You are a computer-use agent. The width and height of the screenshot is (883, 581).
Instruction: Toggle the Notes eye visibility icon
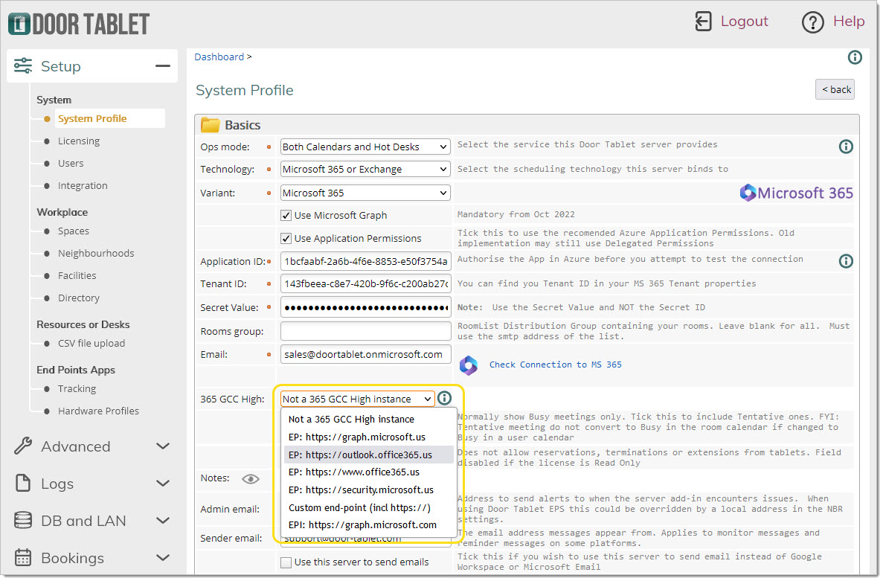[251, 478]
